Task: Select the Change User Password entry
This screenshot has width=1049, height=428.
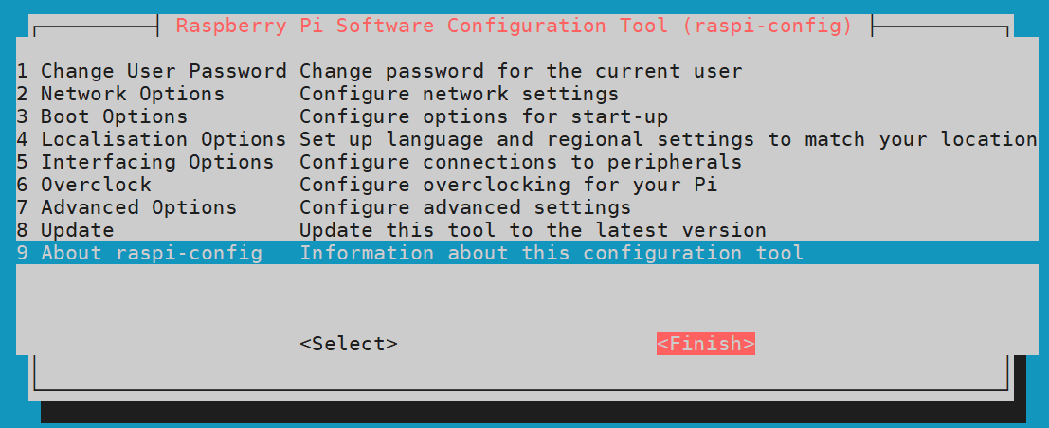Action: [x=152, y=71]
